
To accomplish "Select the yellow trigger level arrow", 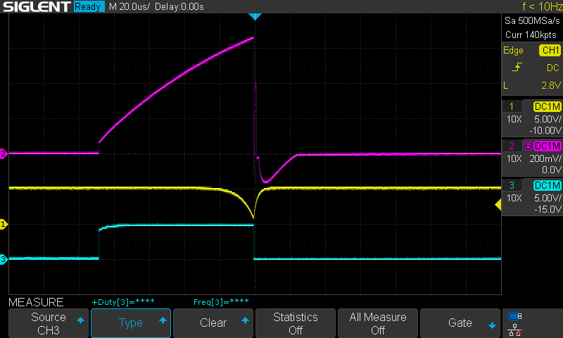I will tap(498, 205).
